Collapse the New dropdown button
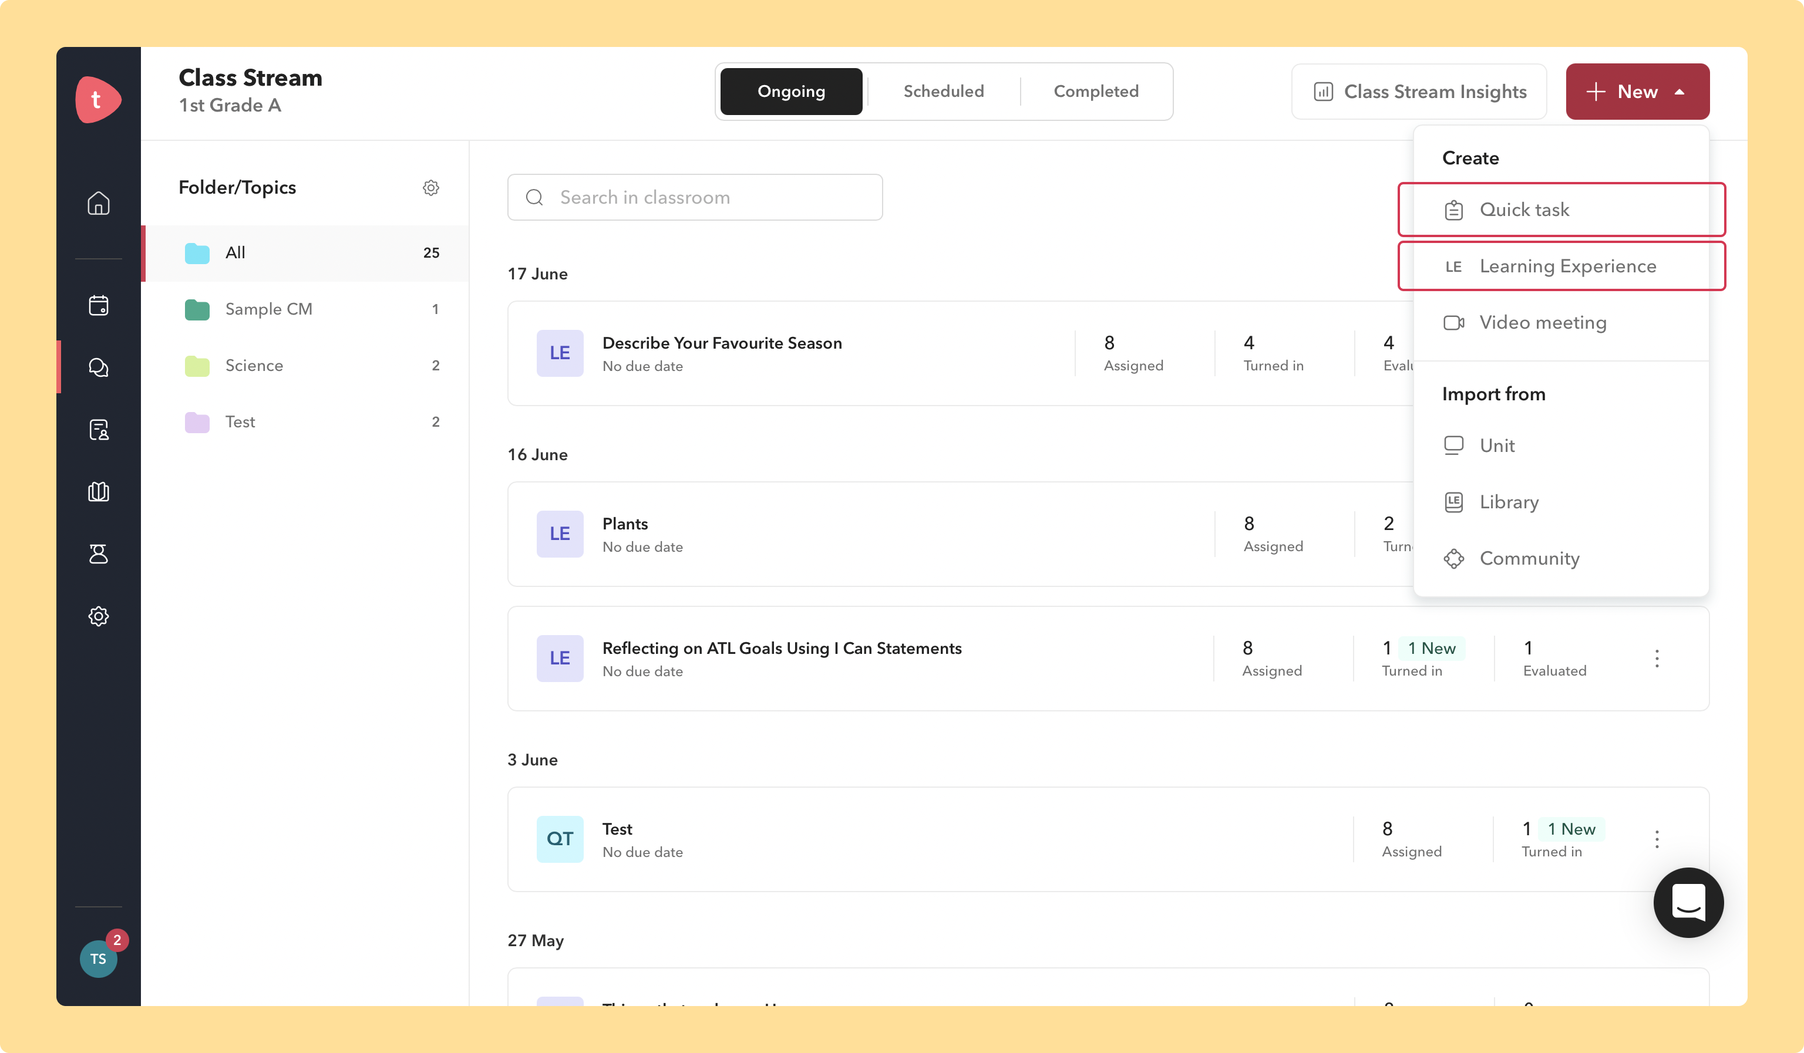The width and height of the screenshot is (1804, 1053). click(x=1637, y=92)
